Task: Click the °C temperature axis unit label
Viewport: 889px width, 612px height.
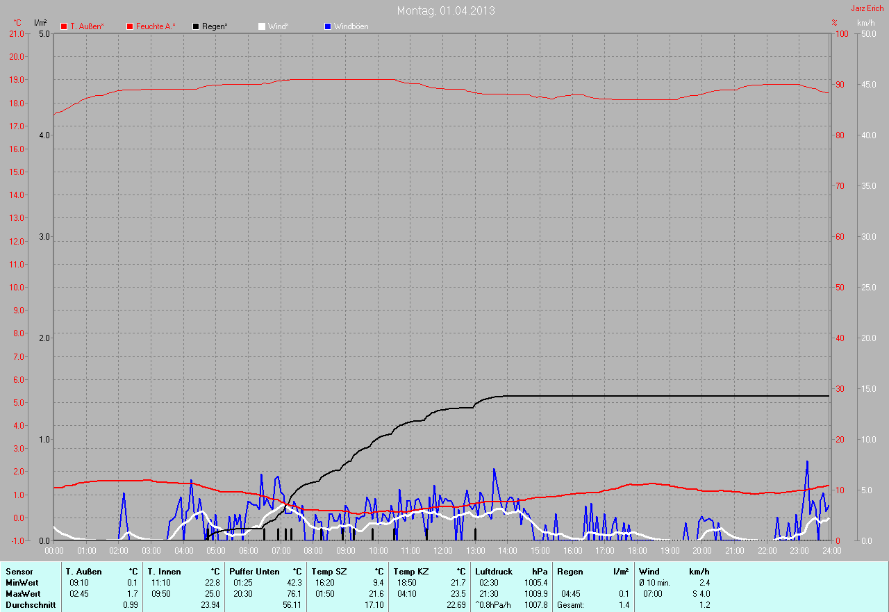Action: tap(17, 22)
